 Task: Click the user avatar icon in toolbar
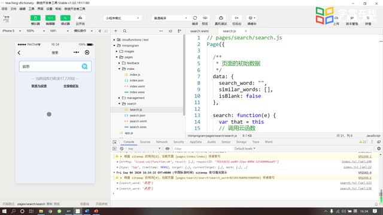point(7,19)
